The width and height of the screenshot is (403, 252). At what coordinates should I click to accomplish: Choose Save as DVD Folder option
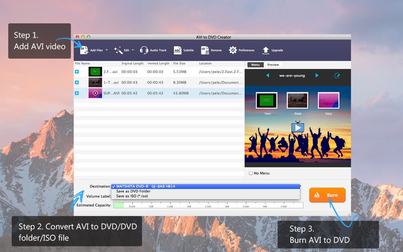(x=205, y=191)
